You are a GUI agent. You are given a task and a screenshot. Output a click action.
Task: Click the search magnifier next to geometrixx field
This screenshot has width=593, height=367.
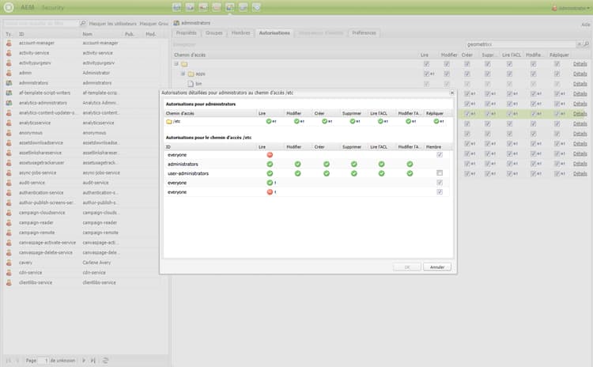pyautogui.click(x=587, y=44)
